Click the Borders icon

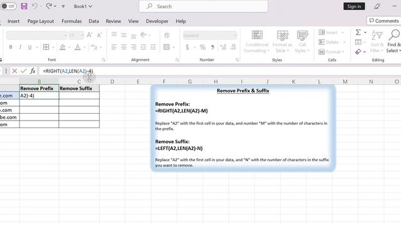46,47
